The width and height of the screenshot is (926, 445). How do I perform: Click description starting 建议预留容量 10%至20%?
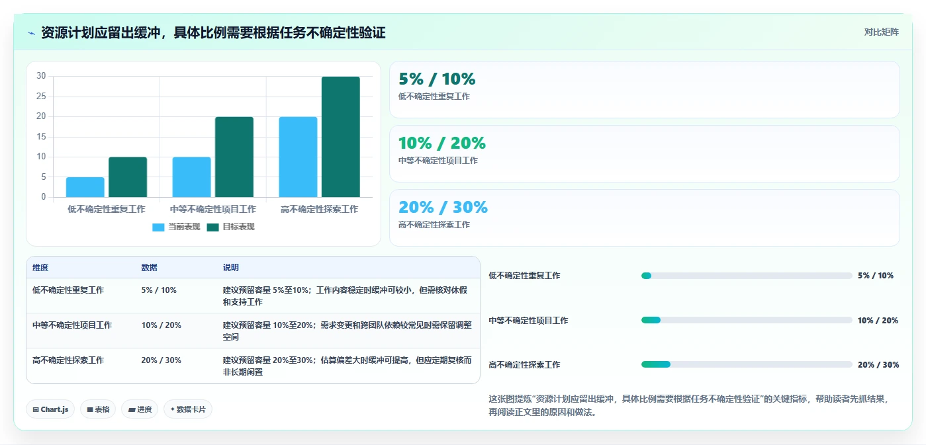tap(347, 331)
